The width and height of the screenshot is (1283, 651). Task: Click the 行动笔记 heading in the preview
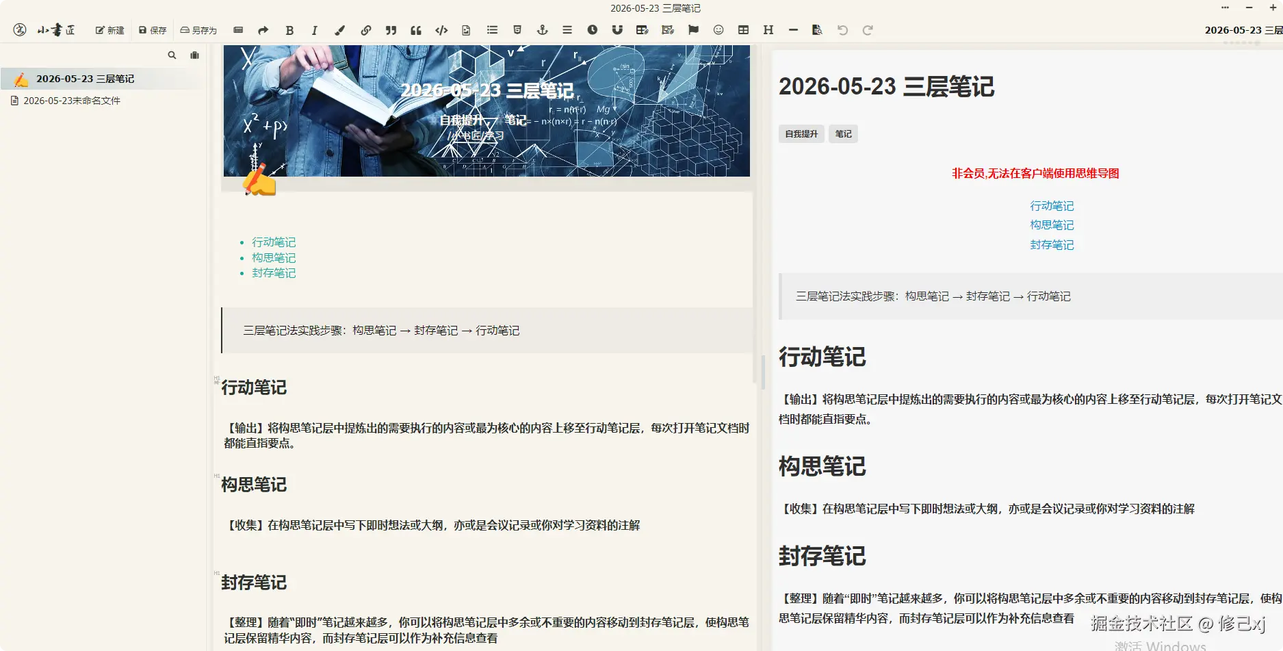point(822,357)
